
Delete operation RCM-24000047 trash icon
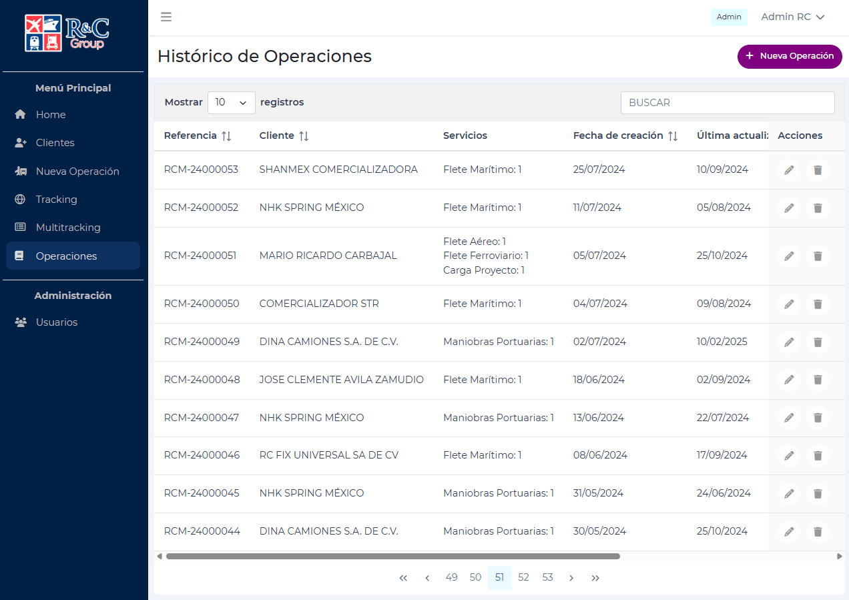(818, 418)
